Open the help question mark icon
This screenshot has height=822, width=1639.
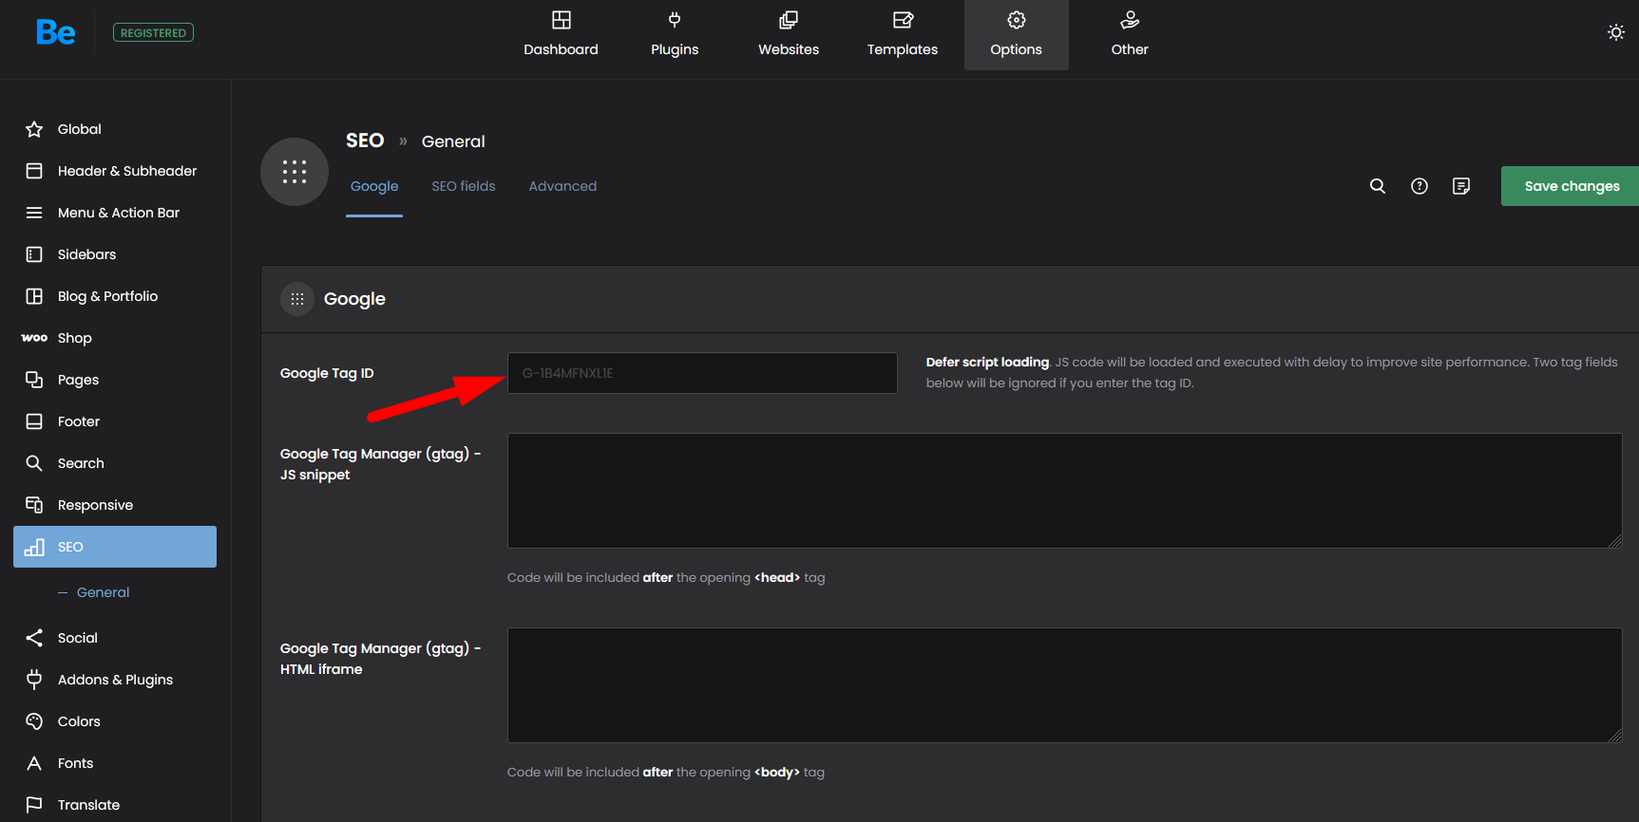point(1419,186)
